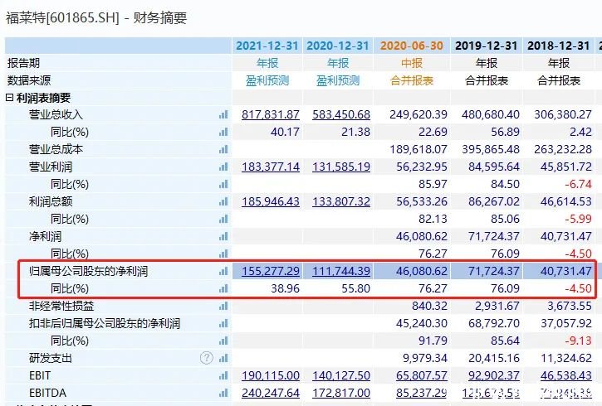This screenshot has width=602, height=406.
Task: Click chart icon for 利润总额 row
Action: click(223, 201)
